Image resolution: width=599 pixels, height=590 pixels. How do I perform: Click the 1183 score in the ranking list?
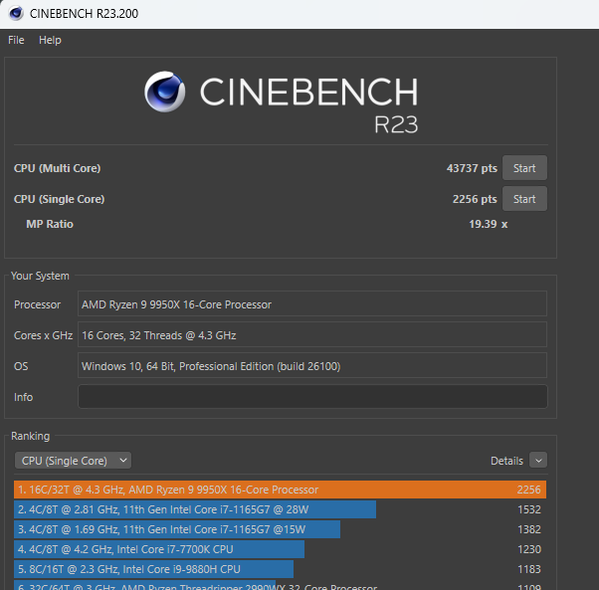coord(529,569)
